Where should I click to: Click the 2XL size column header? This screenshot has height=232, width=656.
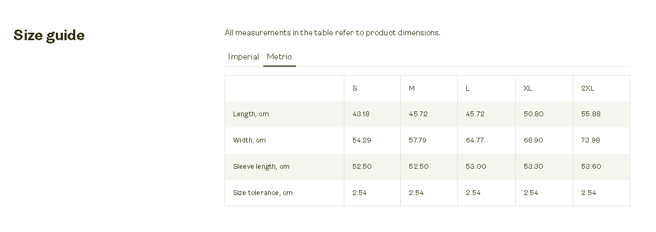pos(588,88)
